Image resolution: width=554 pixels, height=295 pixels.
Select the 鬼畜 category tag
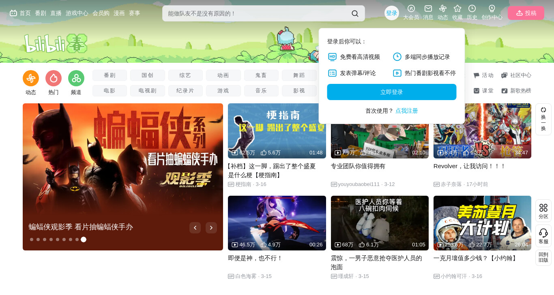[261, 75]
